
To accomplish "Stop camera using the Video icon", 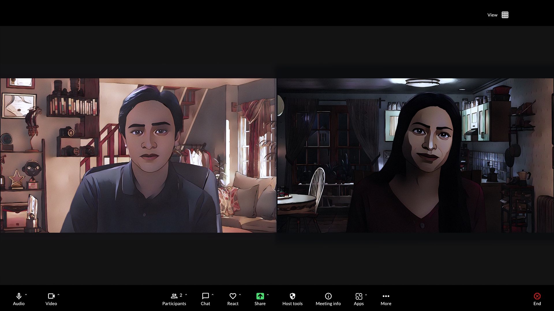I will [51, 296].
